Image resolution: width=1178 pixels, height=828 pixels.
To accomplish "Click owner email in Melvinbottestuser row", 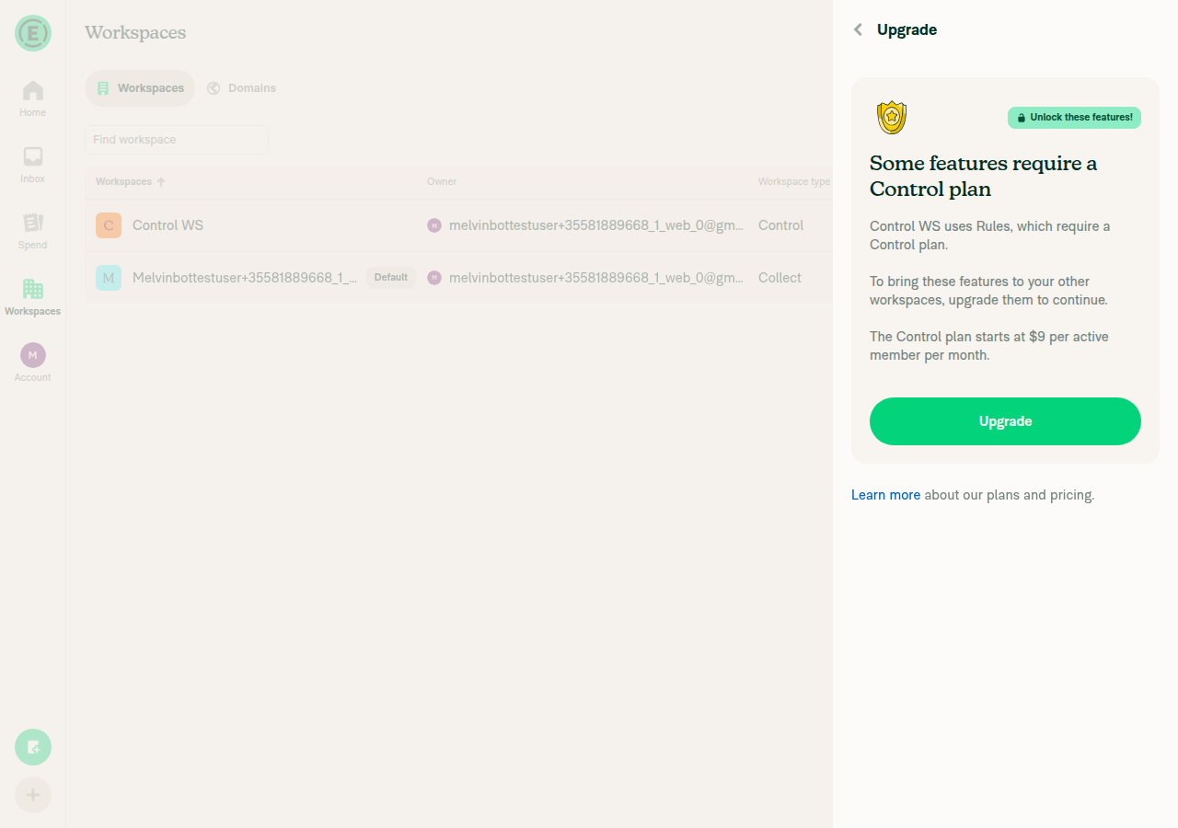I will click(x=596, y=278).
